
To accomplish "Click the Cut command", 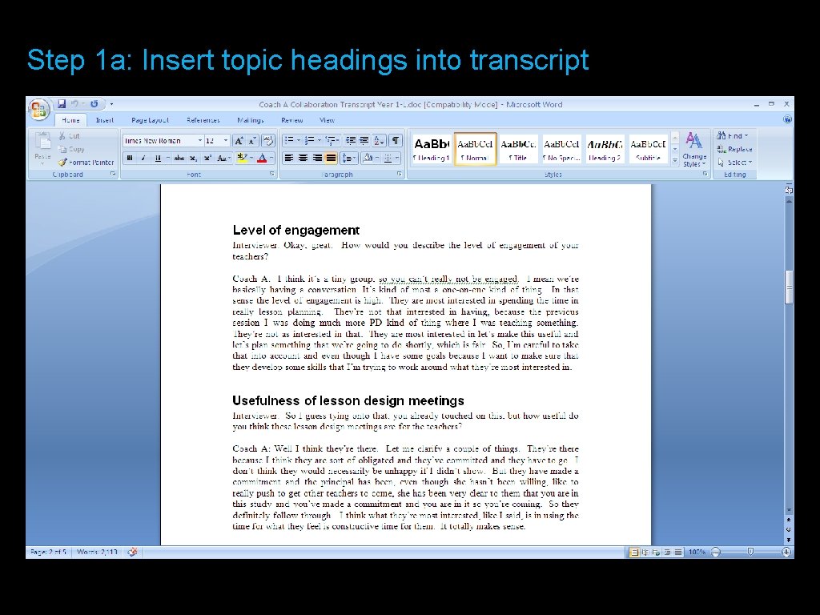I will coord(70,136).
